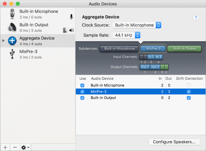Add a new audio device with plus button

tap(5, 147)
